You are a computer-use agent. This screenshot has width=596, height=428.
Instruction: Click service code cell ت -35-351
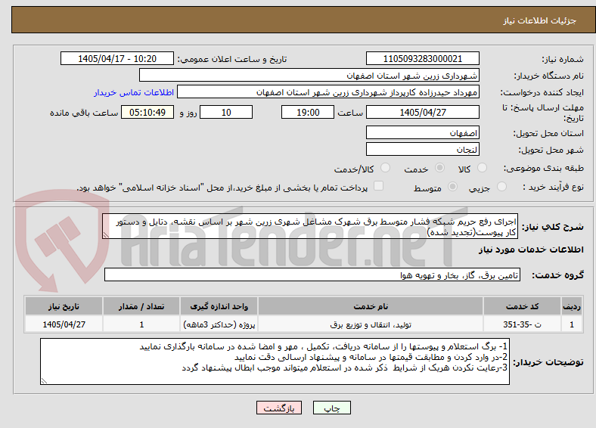523,324
